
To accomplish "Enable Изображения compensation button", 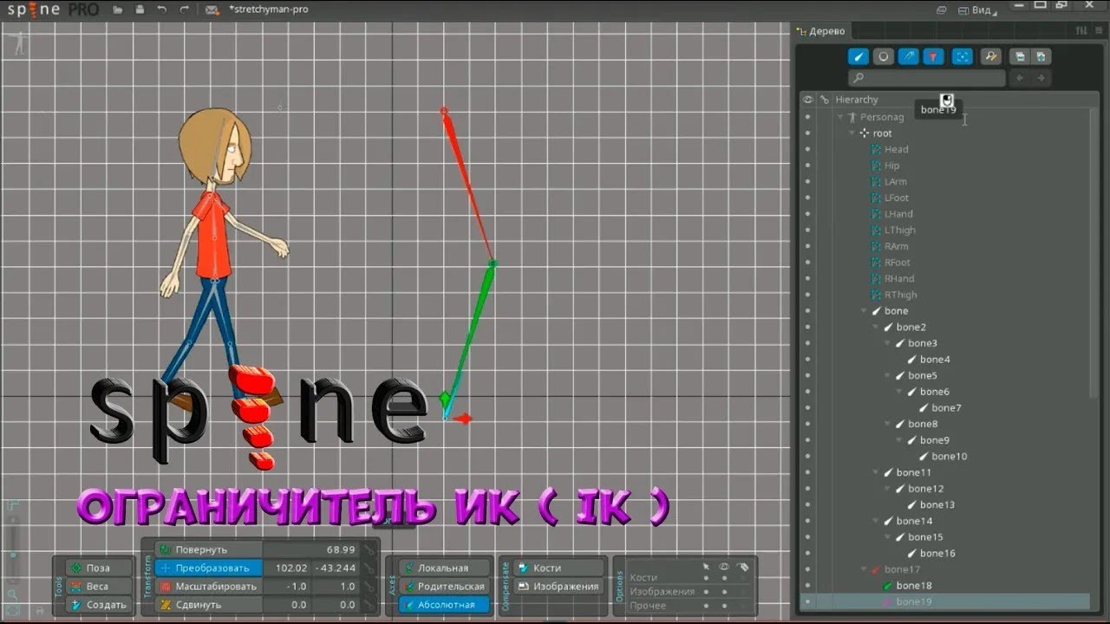I will [558, 586].
